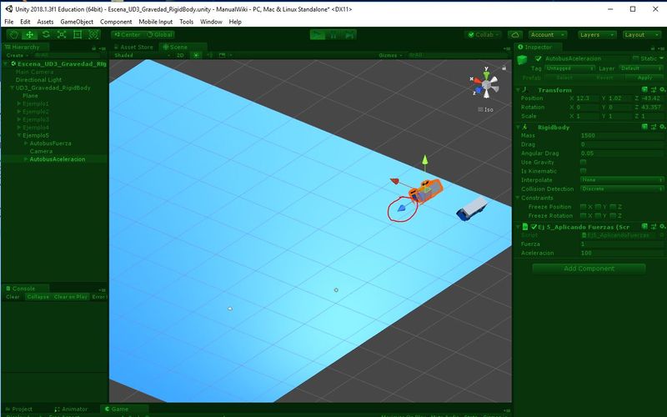The image size is (667, 417).
Task: Open Rigidbody preset sliders icon
Action: (x=654, y=127)
